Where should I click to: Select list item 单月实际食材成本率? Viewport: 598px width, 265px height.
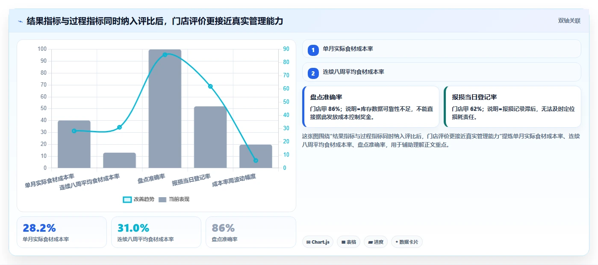click(442, 49)
